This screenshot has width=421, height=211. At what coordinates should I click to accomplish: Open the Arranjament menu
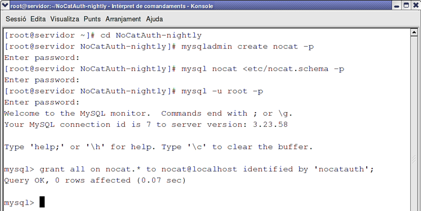coord(123,19)
